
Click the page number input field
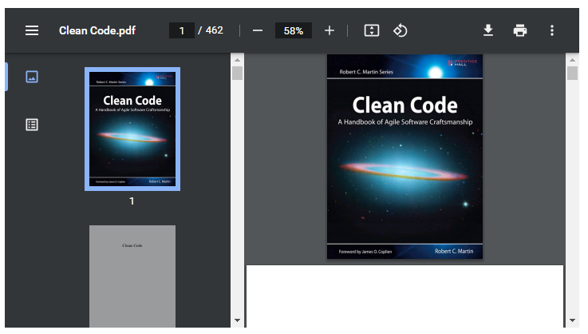[181, 30]
